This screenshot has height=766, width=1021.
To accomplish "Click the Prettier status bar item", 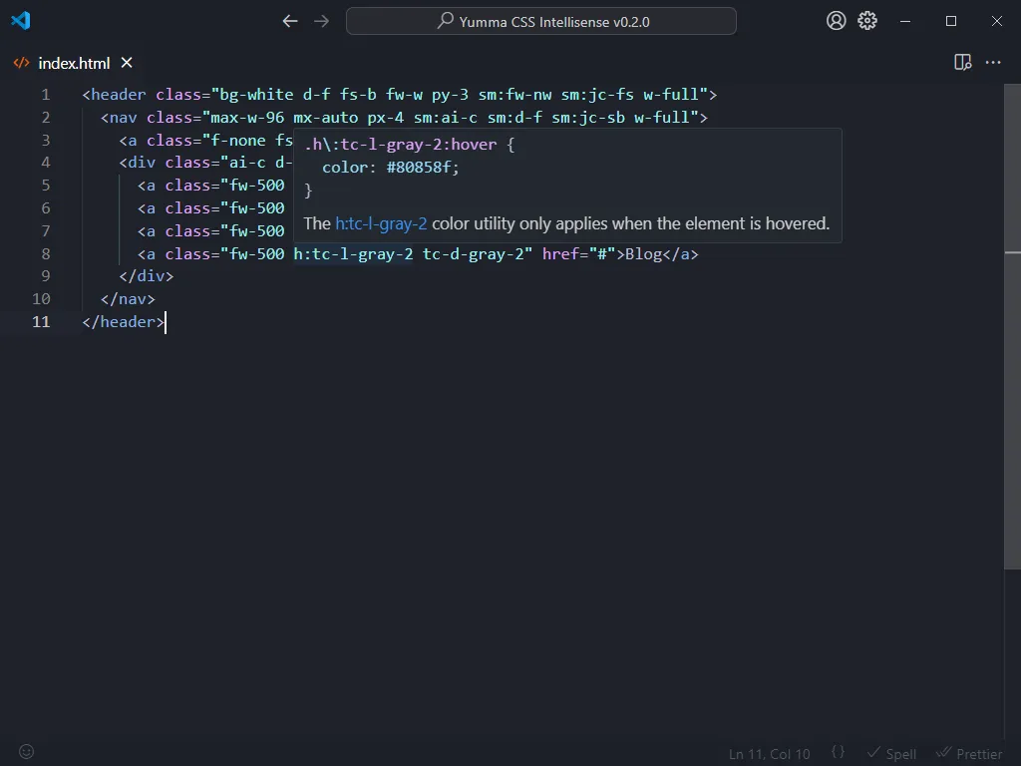I will 969,754.
